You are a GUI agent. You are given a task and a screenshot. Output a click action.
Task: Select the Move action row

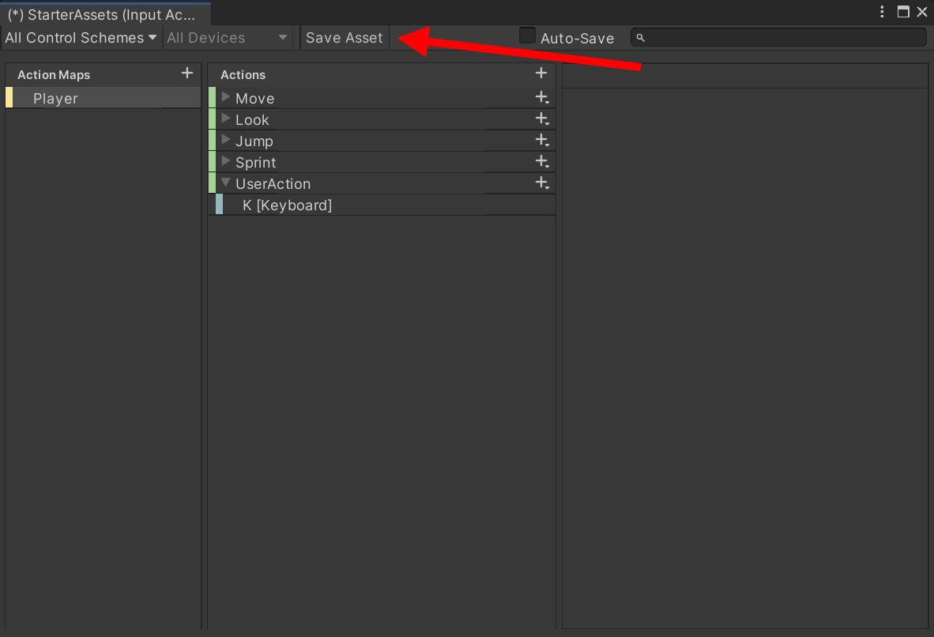coord(382,98)
